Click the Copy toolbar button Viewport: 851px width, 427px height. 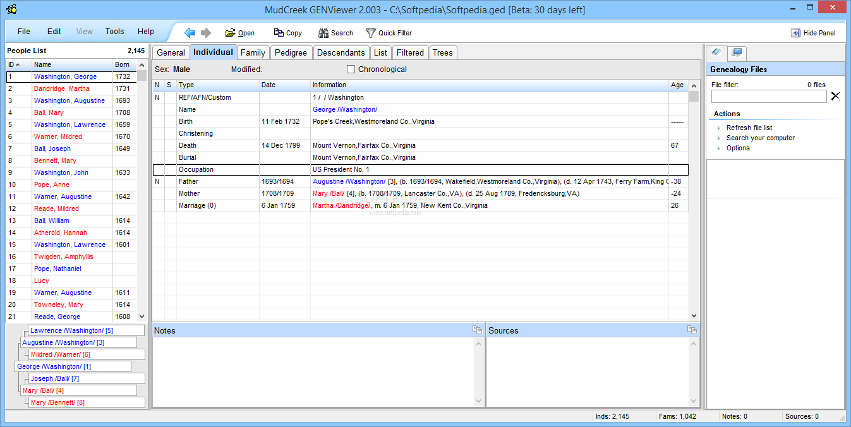pos(288,33)
